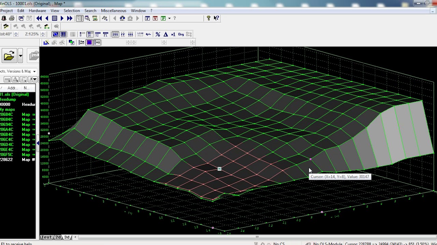Image resolution: width=437 pixels, height=245 pixels.
Task: Toggle the FF hexadecimal number format
Action: click(123, 34)
